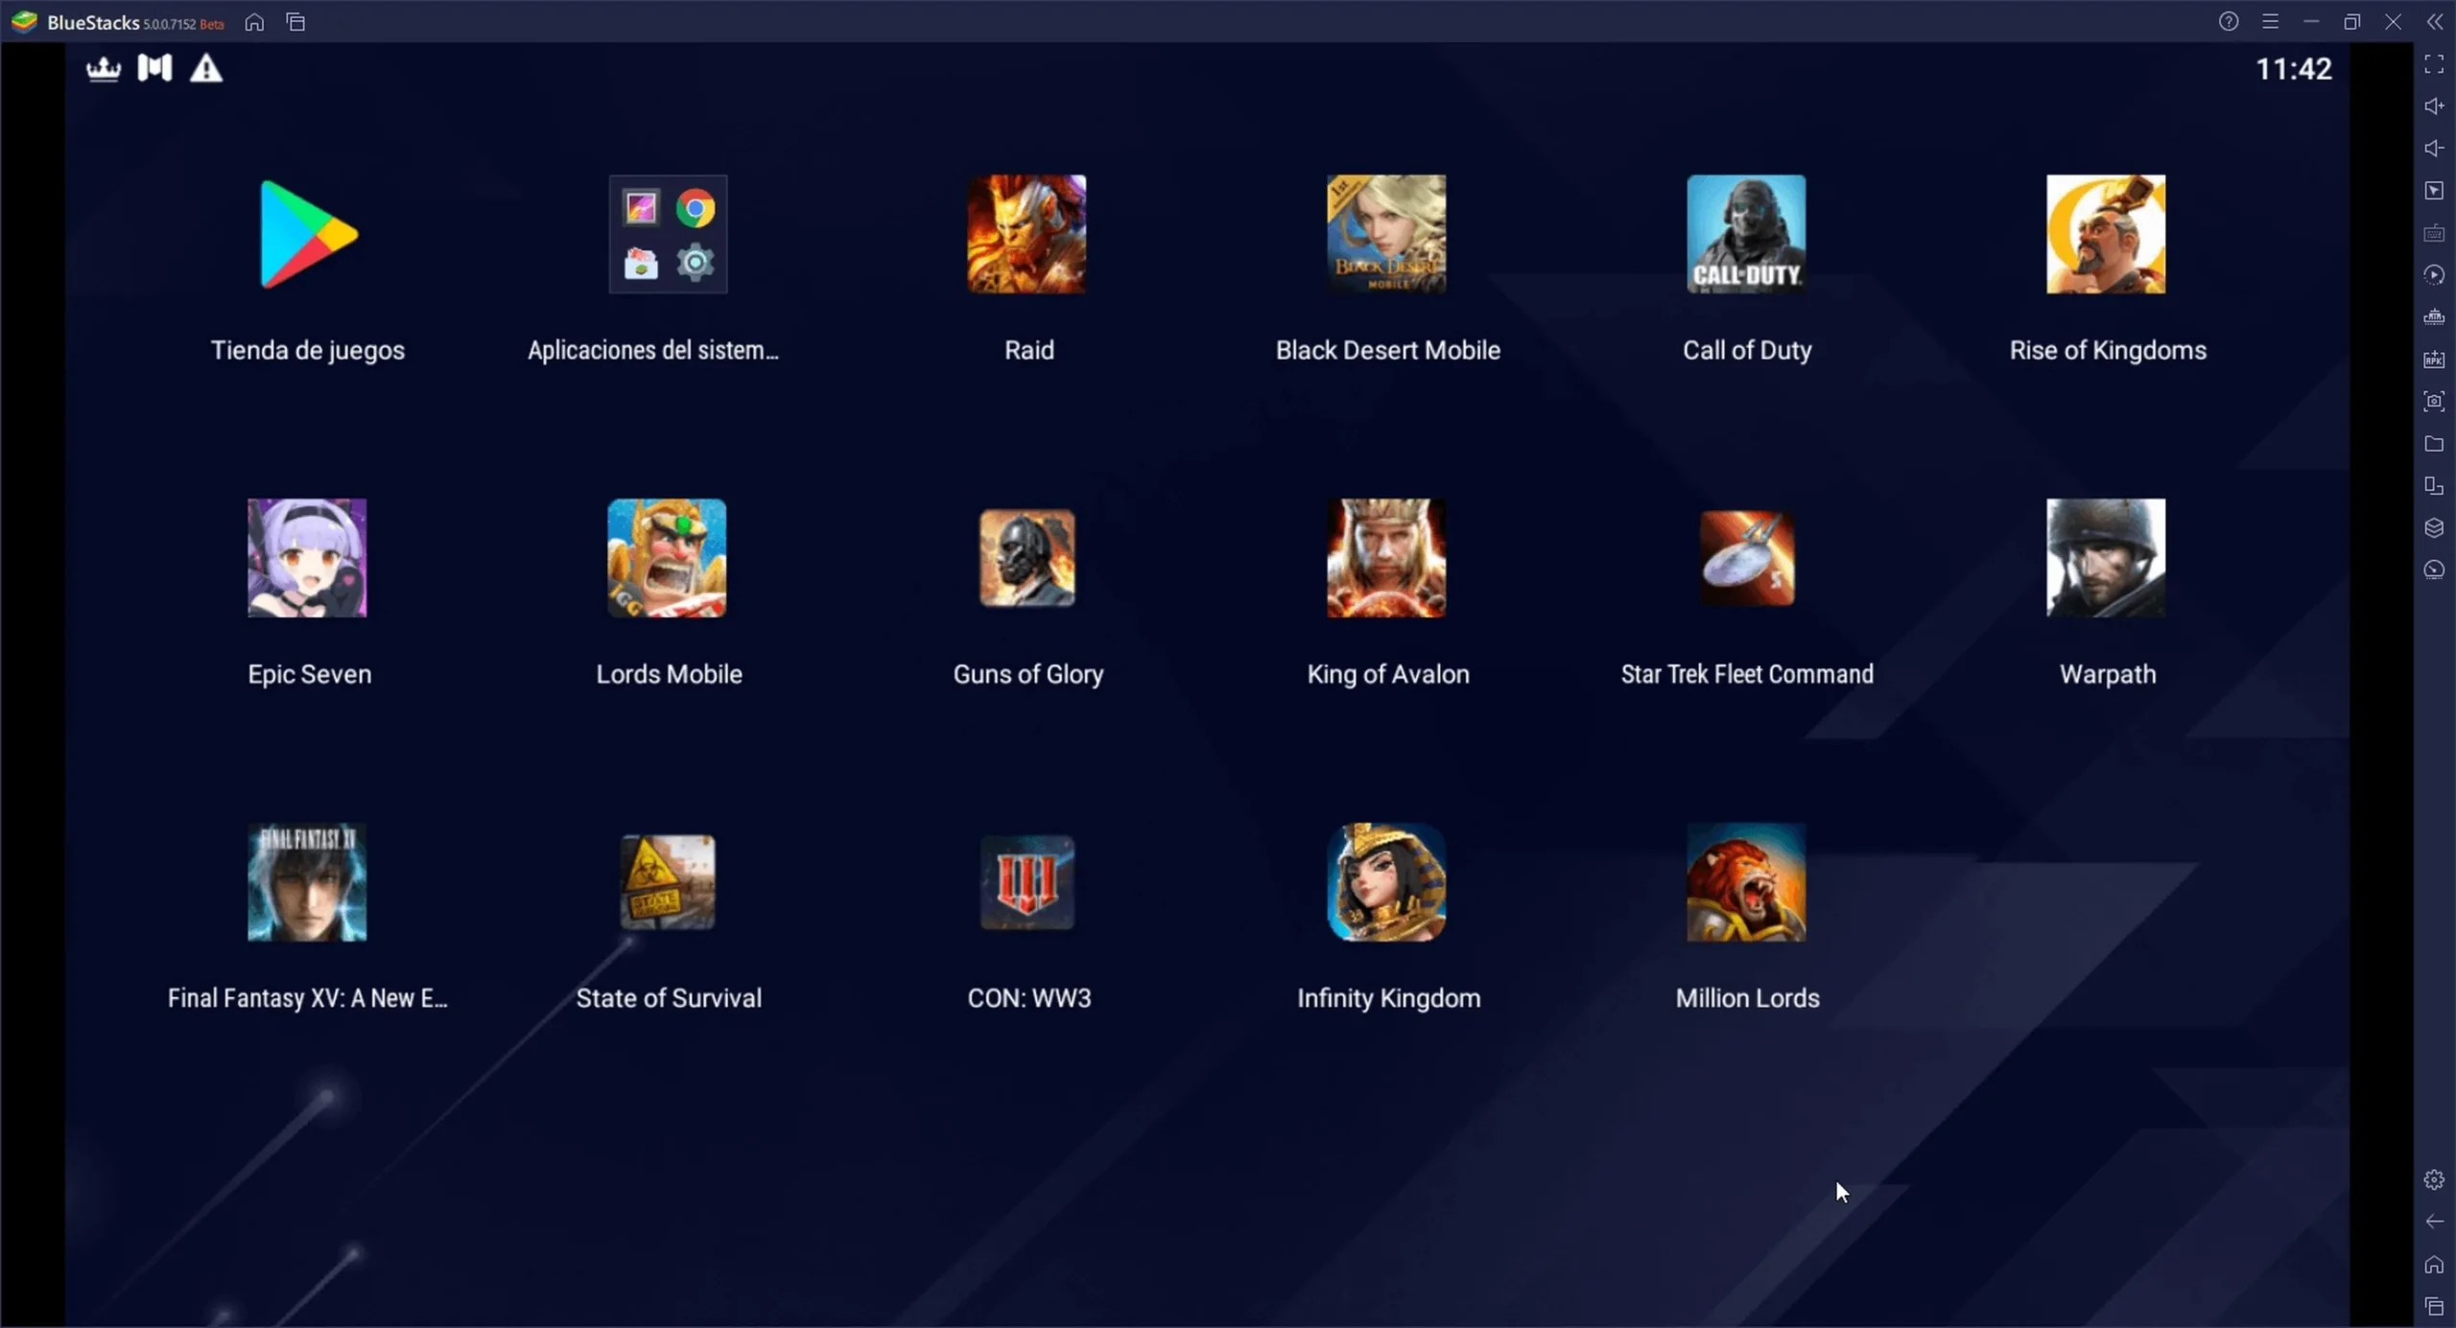Launch Star Trek Fleet Command

[x=1746, y=558]
